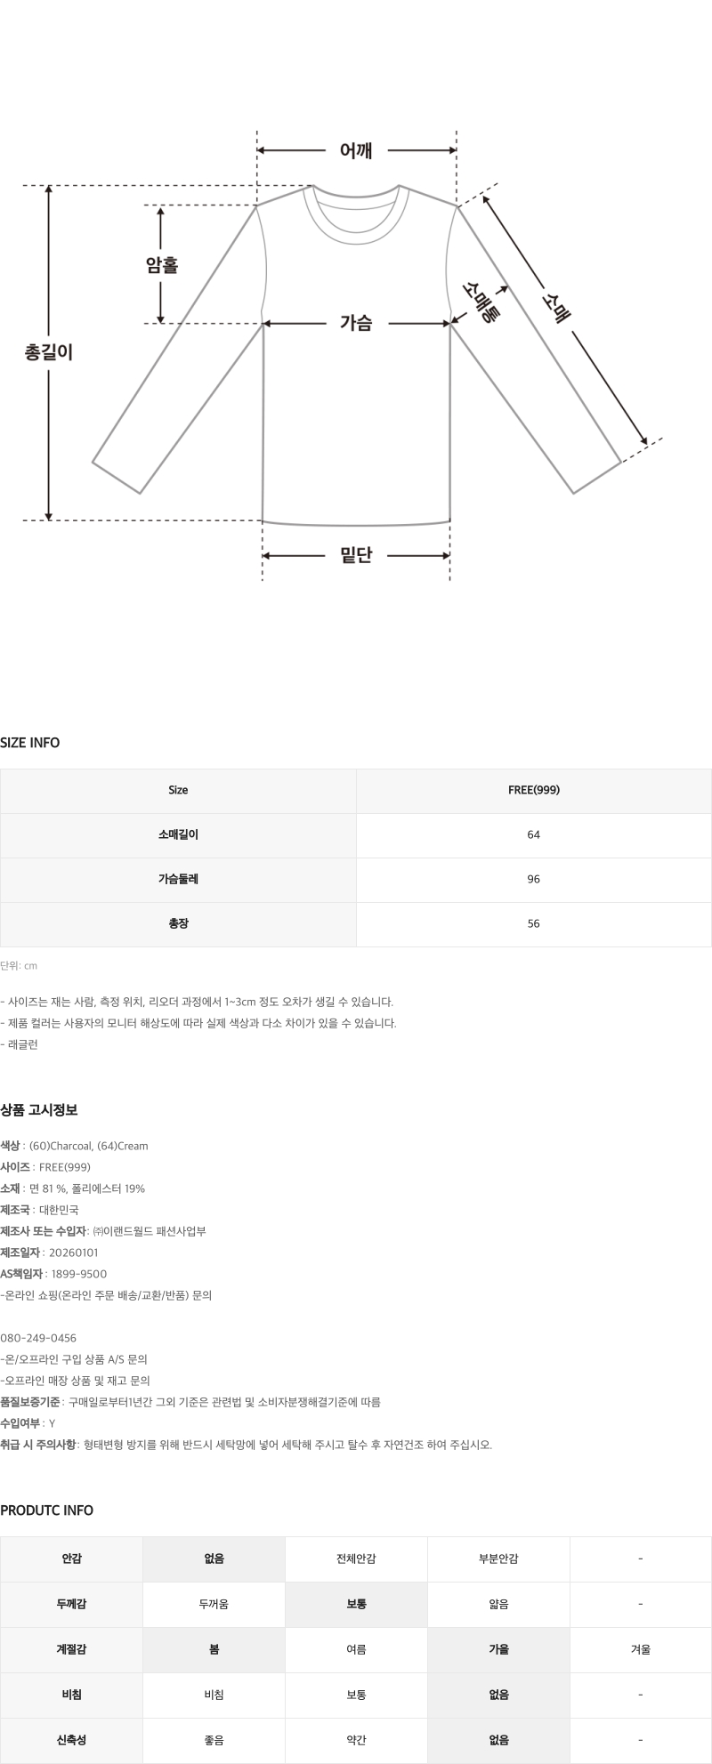Click the 총길이 label in the diagram
This screenshot has width=712, height=1764.
click(49, 352)
